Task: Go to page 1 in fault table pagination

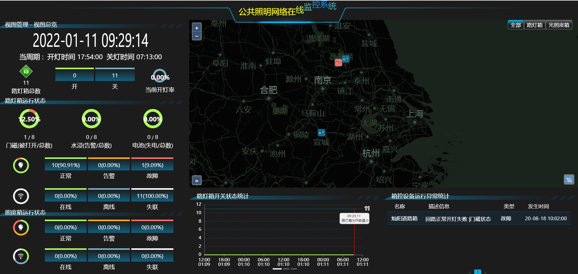Action: [478, 272]
